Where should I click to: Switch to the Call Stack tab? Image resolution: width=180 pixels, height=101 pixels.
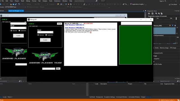92,97
